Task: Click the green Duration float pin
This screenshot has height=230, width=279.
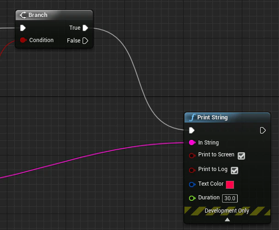Action: pos(192,198)
